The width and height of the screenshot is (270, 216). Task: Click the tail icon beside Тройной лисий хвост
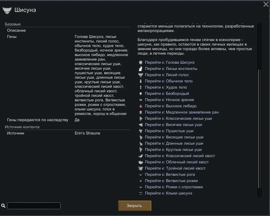click(140, 168)
